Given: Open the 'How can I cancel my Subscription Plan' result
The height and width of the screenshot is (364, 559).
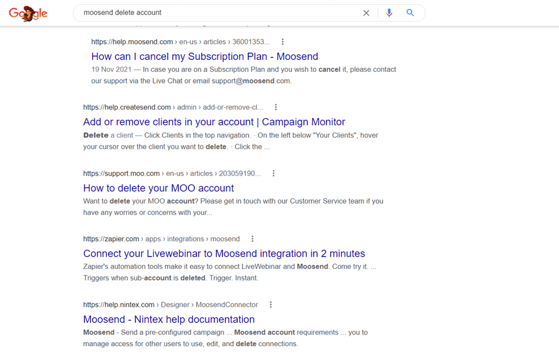Looking at the screenshot, I should click(205, 56).
